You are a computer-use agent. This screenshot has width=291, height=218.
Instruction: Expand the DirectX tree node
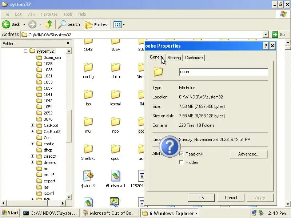32,156
